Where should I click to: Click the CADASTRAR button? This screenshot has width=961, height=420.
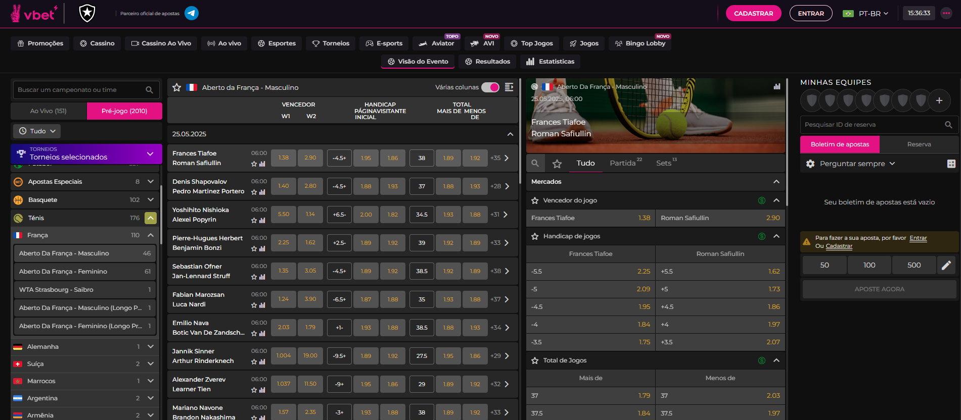(753, 14)
